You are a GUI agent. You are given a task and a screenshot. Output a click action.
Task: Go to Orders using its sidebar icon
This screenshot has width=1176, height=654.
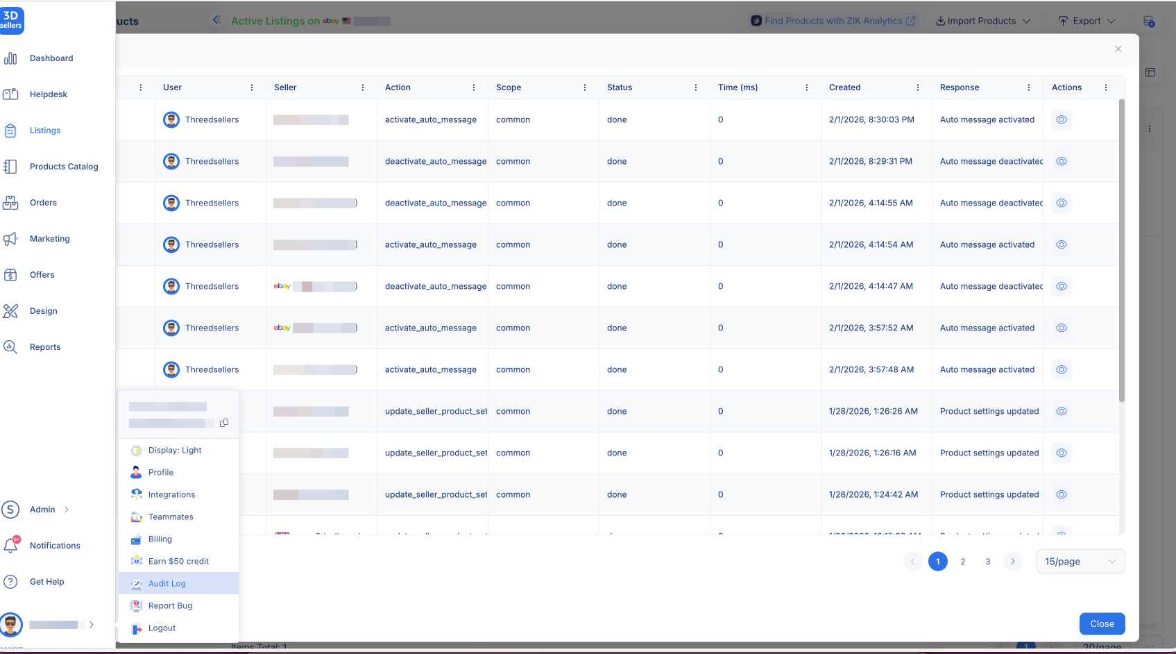pos(11,202)
